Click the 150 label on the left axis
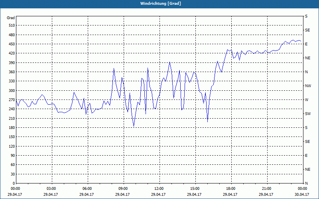Screen dimensions: 319x199 point(12,137)
